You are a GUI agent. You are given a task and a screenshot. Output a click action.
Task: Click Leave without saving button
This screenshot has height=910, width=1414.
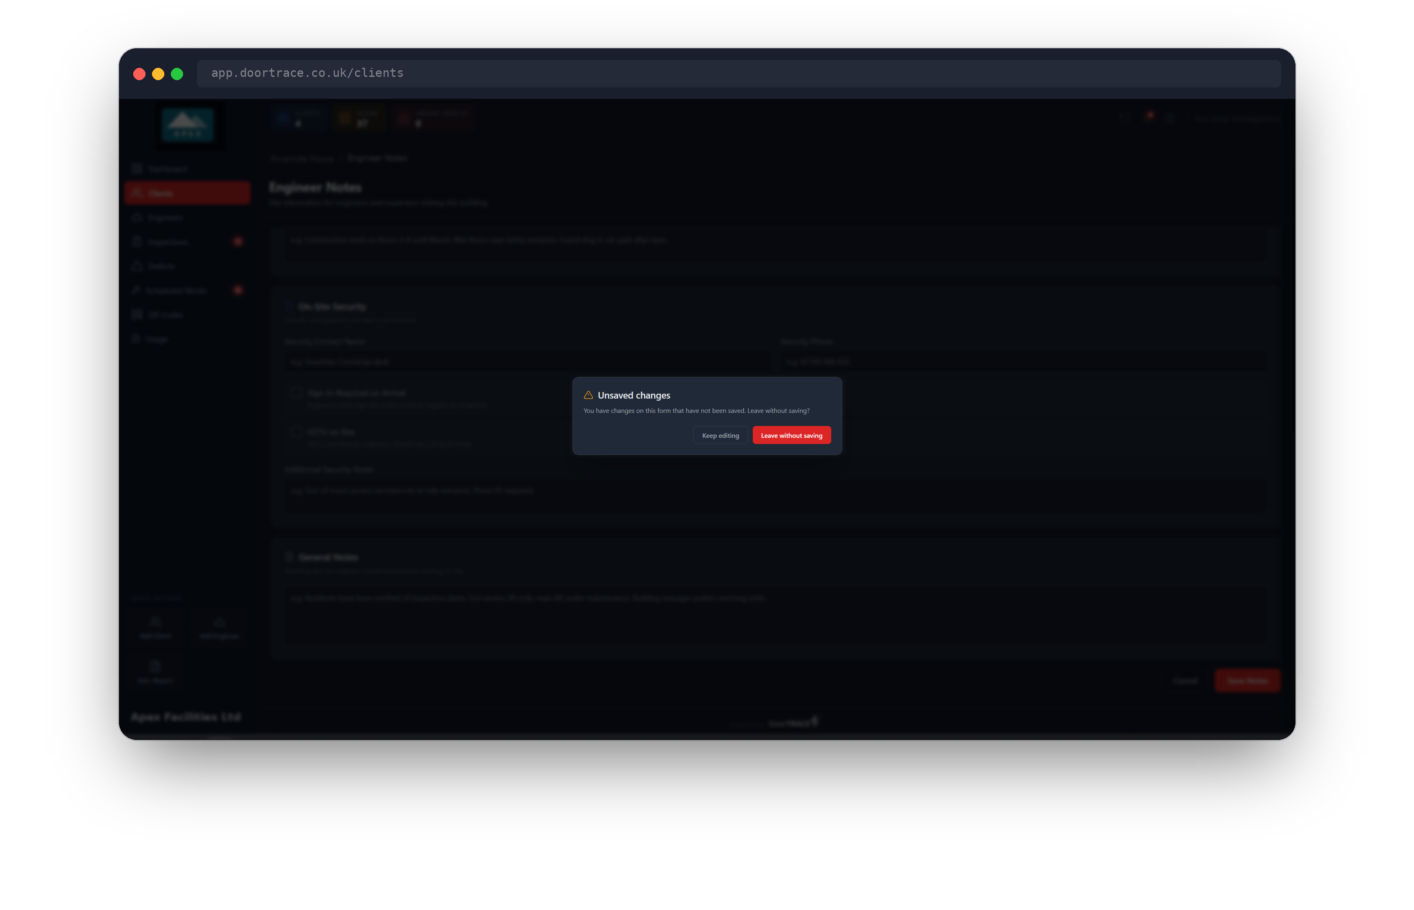click(792, 435)
